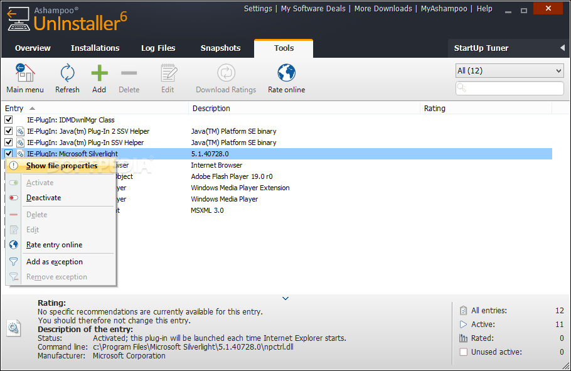Sort by the Rating column header
This screenshot has height=371, width=571.
tap(486, 108)
